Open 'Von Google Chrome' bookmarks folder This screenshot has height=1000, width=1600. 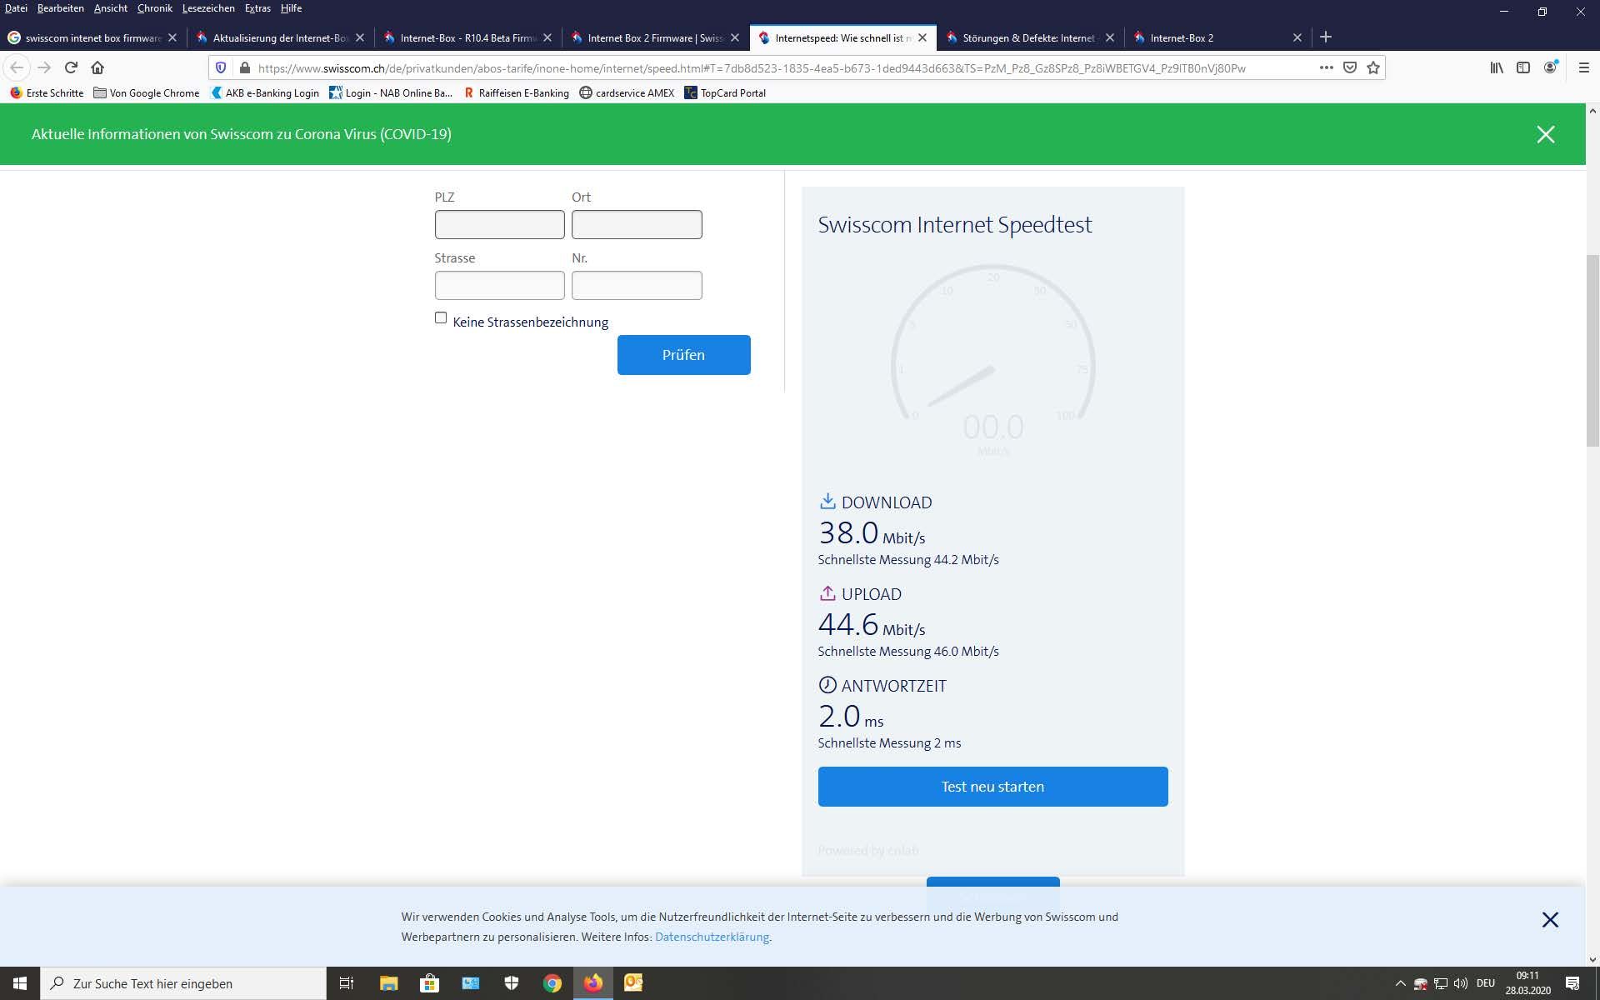pos(146,92)
